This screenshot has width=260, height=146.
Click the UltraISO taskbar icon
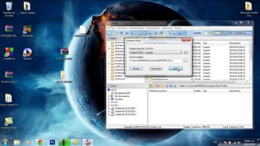[x=88, y=142]
